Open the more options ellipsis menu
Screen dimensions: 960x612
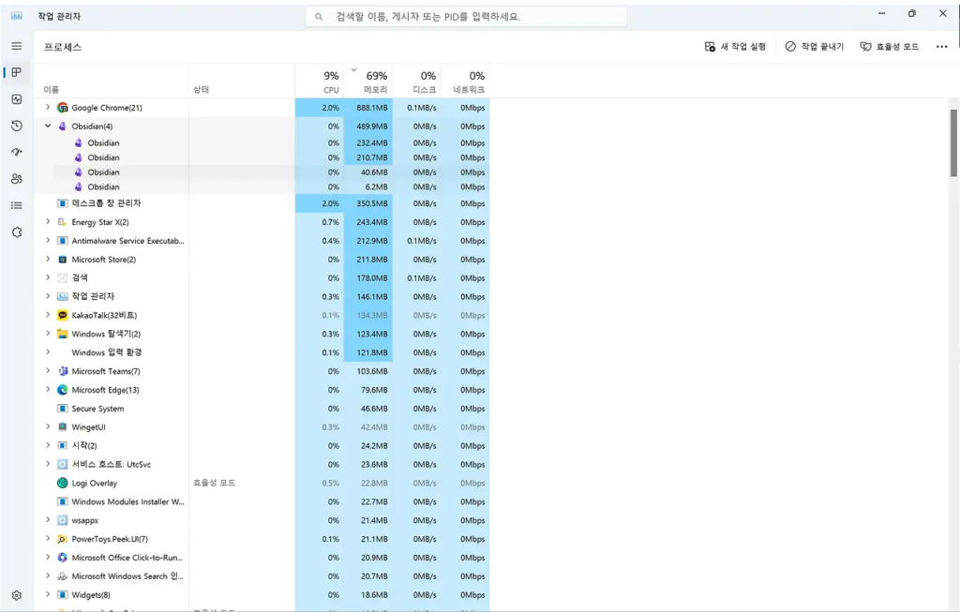pyautogui.click(x=941, y=47)
